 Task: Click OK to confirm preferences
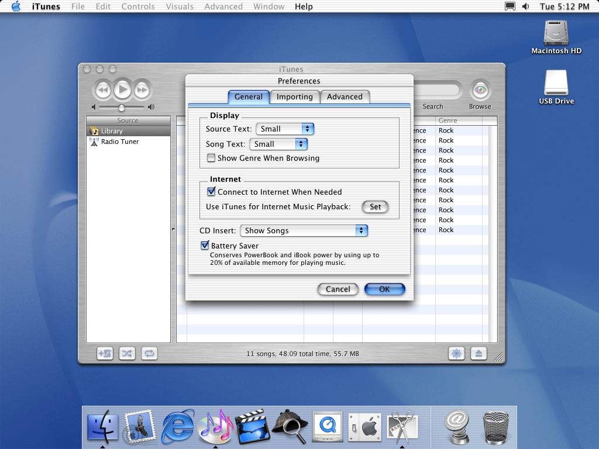tap(385, 289)
